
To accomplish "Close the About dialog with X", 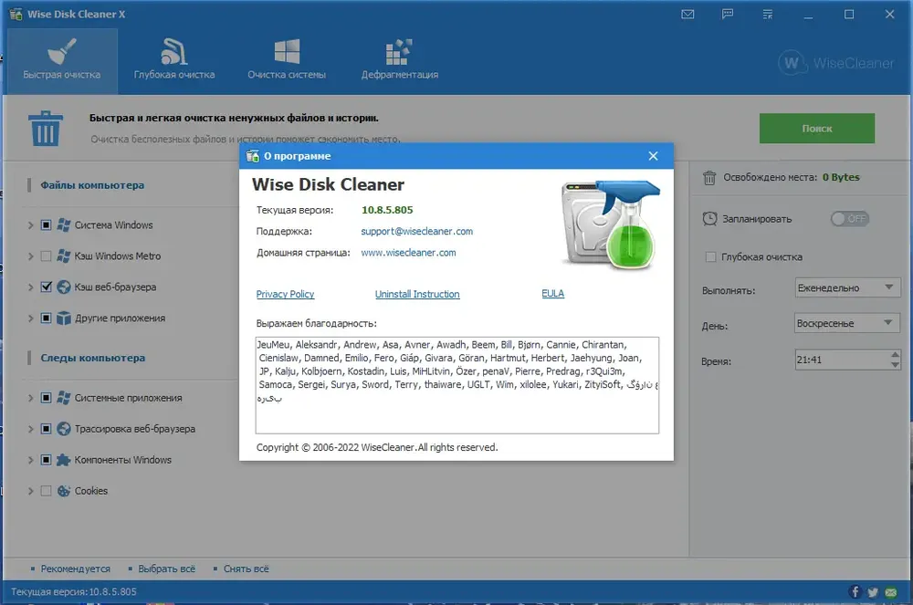I will click(x=654, y=156).
